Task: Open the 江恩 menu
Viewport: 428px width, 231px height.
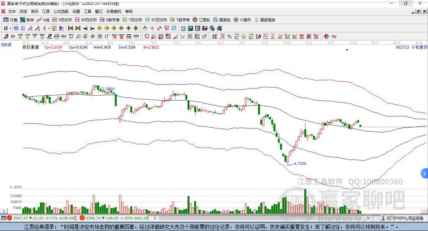Action: click(x=46, y=11)
